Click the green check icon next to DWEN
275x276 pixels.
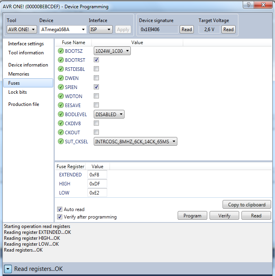(61, 78)
